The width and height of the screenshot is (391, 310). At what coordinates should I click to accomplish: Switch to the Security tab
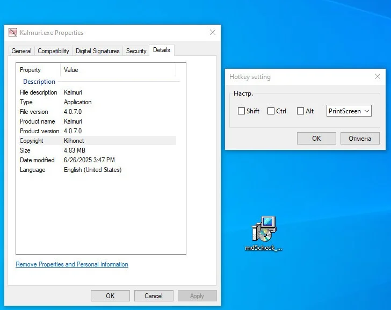coord(136,51)
